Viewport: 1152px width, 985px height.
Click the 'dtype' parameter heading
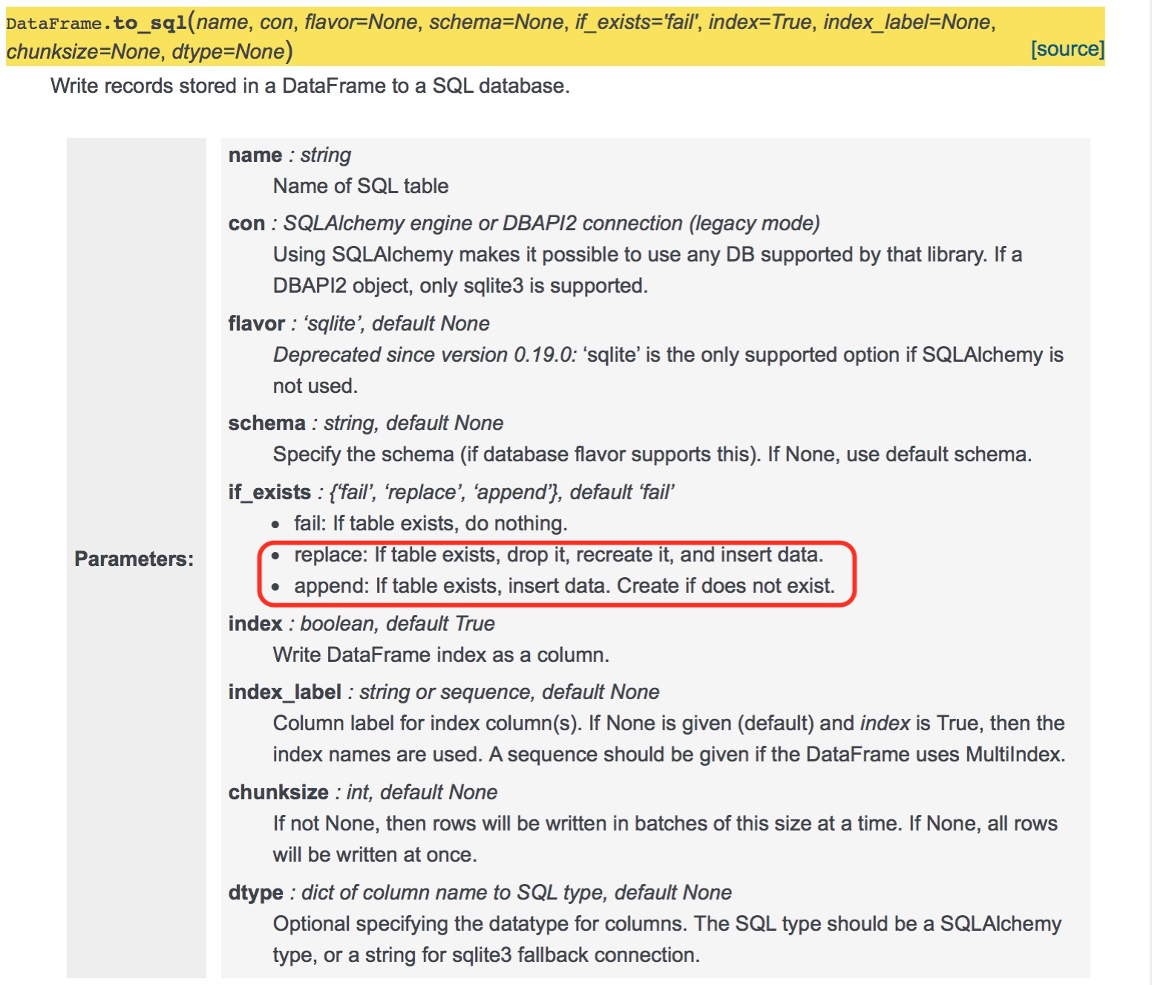(255, 892)
